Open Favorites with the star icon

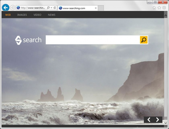point(159,8)
